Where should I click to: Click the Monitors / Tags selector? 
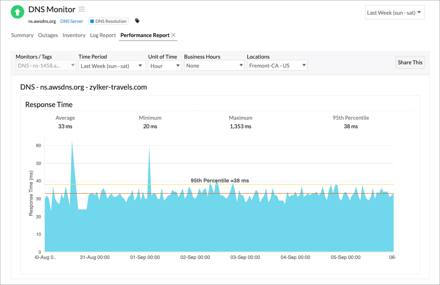pos(45,65)
